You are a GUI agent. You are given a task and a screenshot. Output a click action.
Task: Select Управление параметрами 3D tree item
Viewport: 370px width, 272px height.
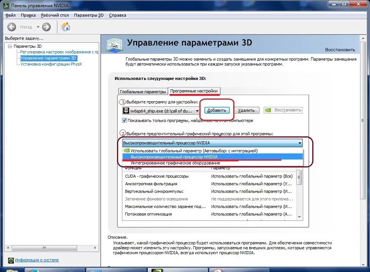point(48,58)
